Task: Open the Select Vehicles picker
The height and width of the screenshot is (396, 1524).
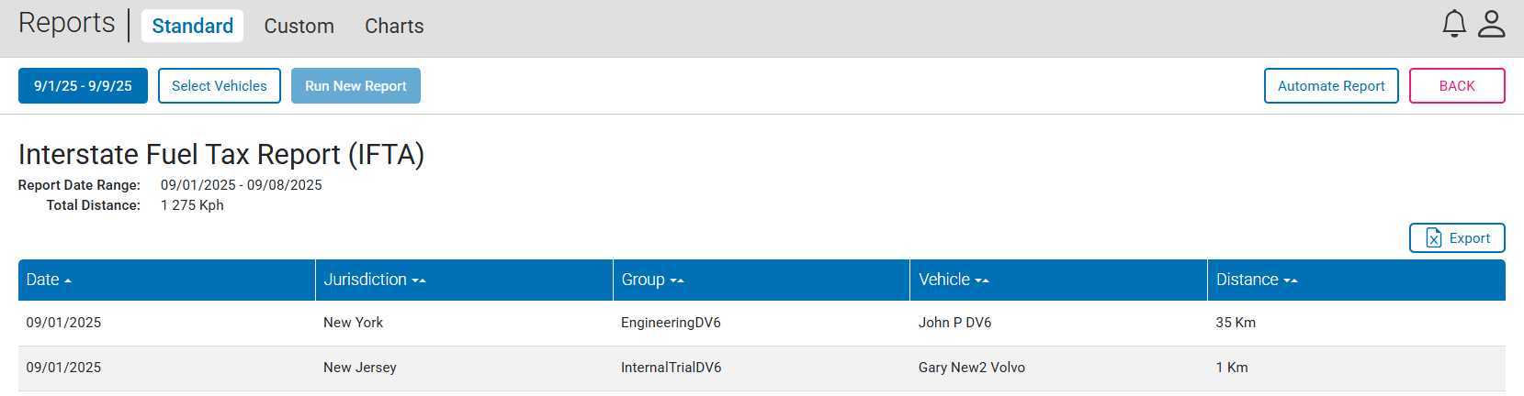Action: pyautogui.click(x=220, y=86)
